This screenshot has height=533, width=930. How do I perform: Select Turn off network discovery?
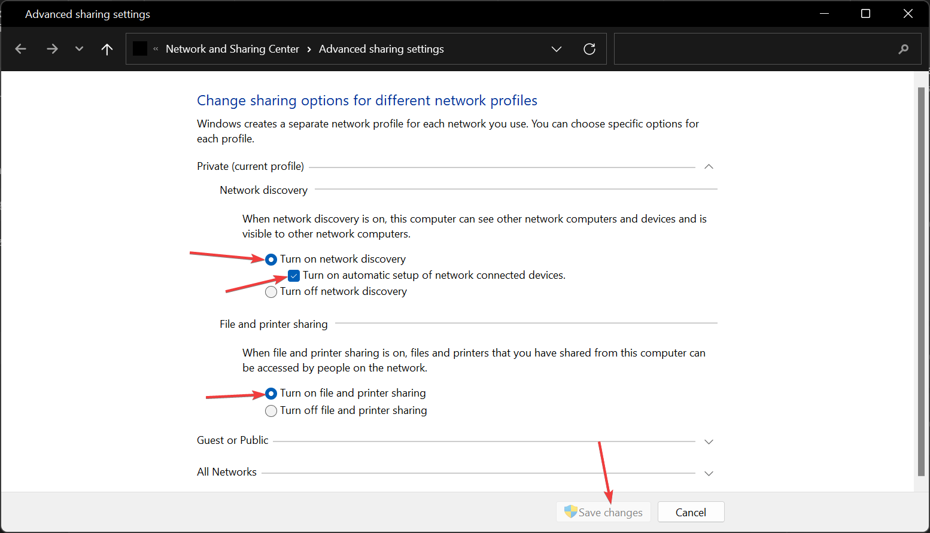271,292
